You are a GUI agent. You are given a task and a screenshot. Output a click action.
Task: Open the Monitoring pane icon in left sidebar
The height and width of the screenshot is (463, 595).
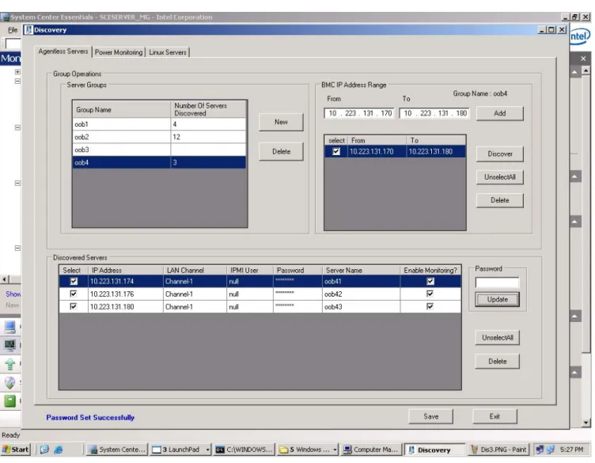(x=9, y=344)
